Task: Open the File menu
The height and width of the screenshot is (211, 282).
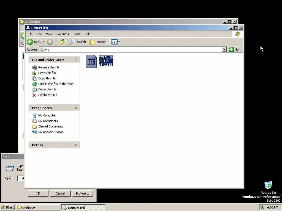Action: 30,34
